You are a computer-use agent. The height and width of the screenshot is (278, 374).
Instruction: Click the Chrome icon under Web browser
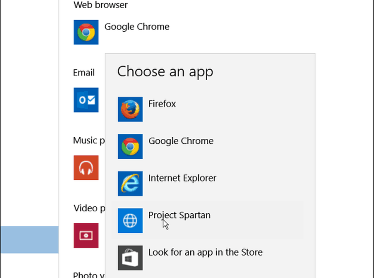point(86,32)
